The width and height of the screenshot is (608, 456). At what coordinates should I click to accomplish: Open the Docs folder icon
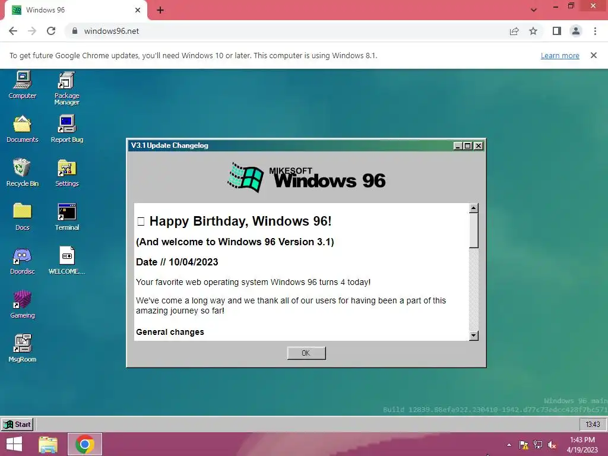(x=22, y=217)
